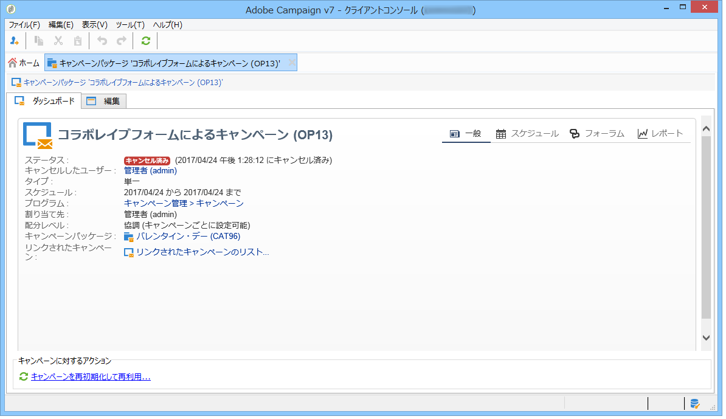The image size is (726, 419).
Task: Click キャンペーンを再初期化して再利用 link
Action: point(91,377)
